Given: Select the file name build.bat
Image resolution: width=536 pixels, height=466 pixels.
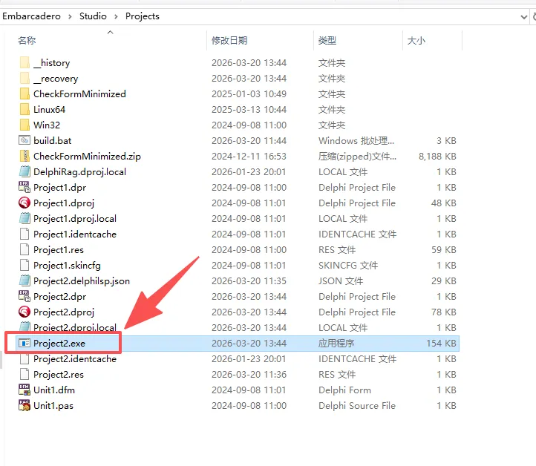Looking at the screenshot, I should 52,140.
